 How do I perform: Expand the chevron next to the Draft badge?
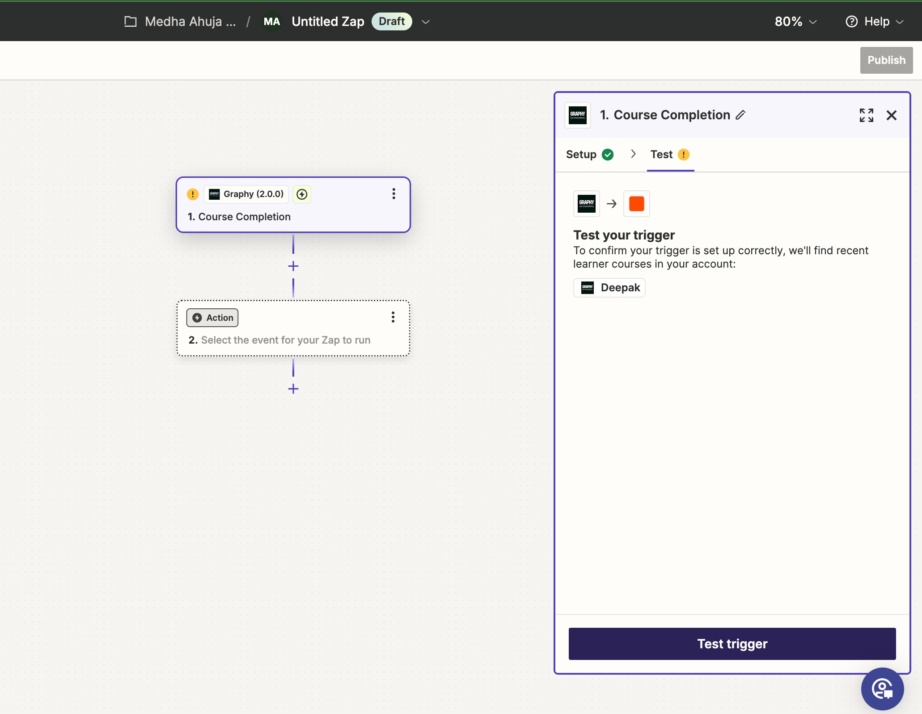(x=426, y=21)
